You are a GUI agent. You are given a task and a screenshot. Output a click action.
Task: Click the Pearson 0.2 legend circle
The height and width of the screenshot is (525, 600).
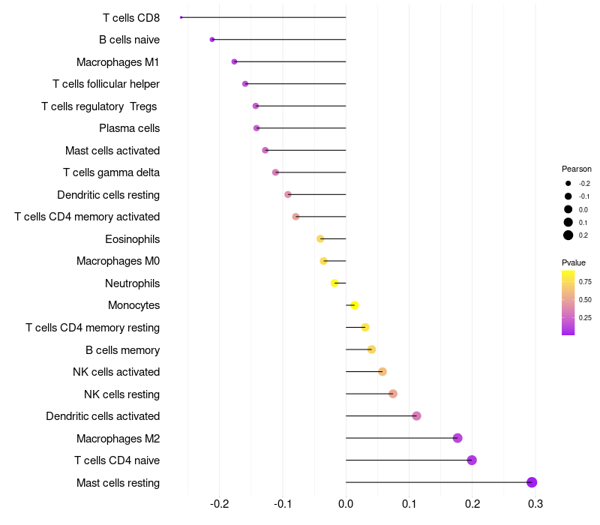(x=568, y=235)
